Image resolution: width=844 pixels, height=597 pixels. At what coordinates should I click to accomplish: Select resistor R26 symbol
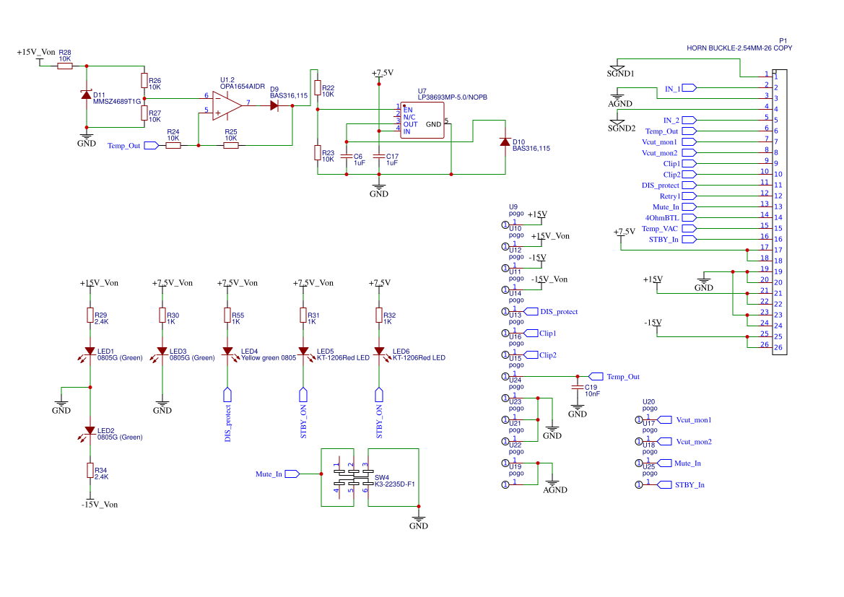point(144,81)
